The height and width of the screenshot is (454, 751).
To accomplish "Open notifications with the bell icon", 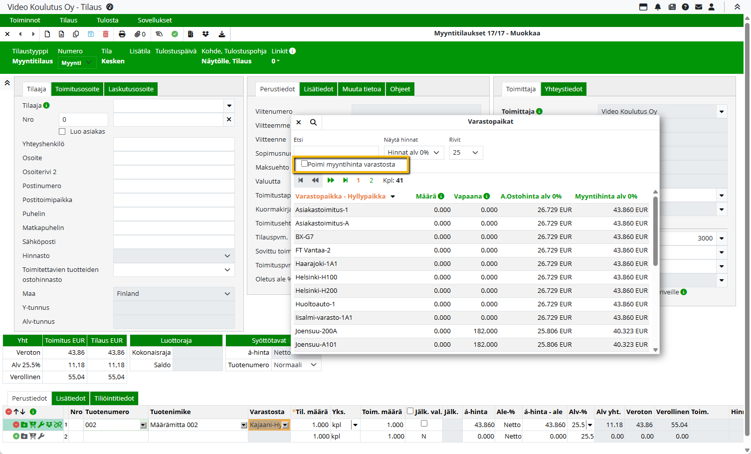I will click(x=658, y=7).
